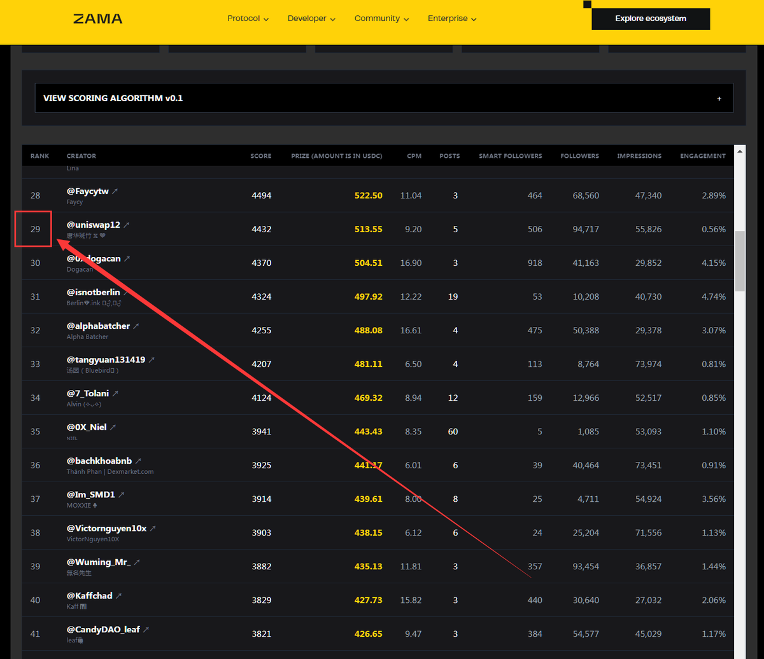This screenshot has width=764, height=659.
Task: Click the SMART FOLLOWERS column header
Action: 511,156
